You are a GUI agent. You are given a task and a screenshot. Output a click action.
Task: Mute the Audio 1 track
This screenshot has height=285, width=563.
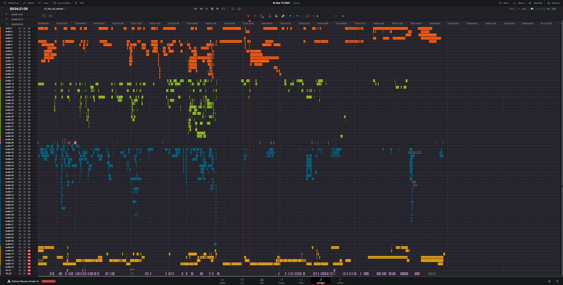[29, 28]
